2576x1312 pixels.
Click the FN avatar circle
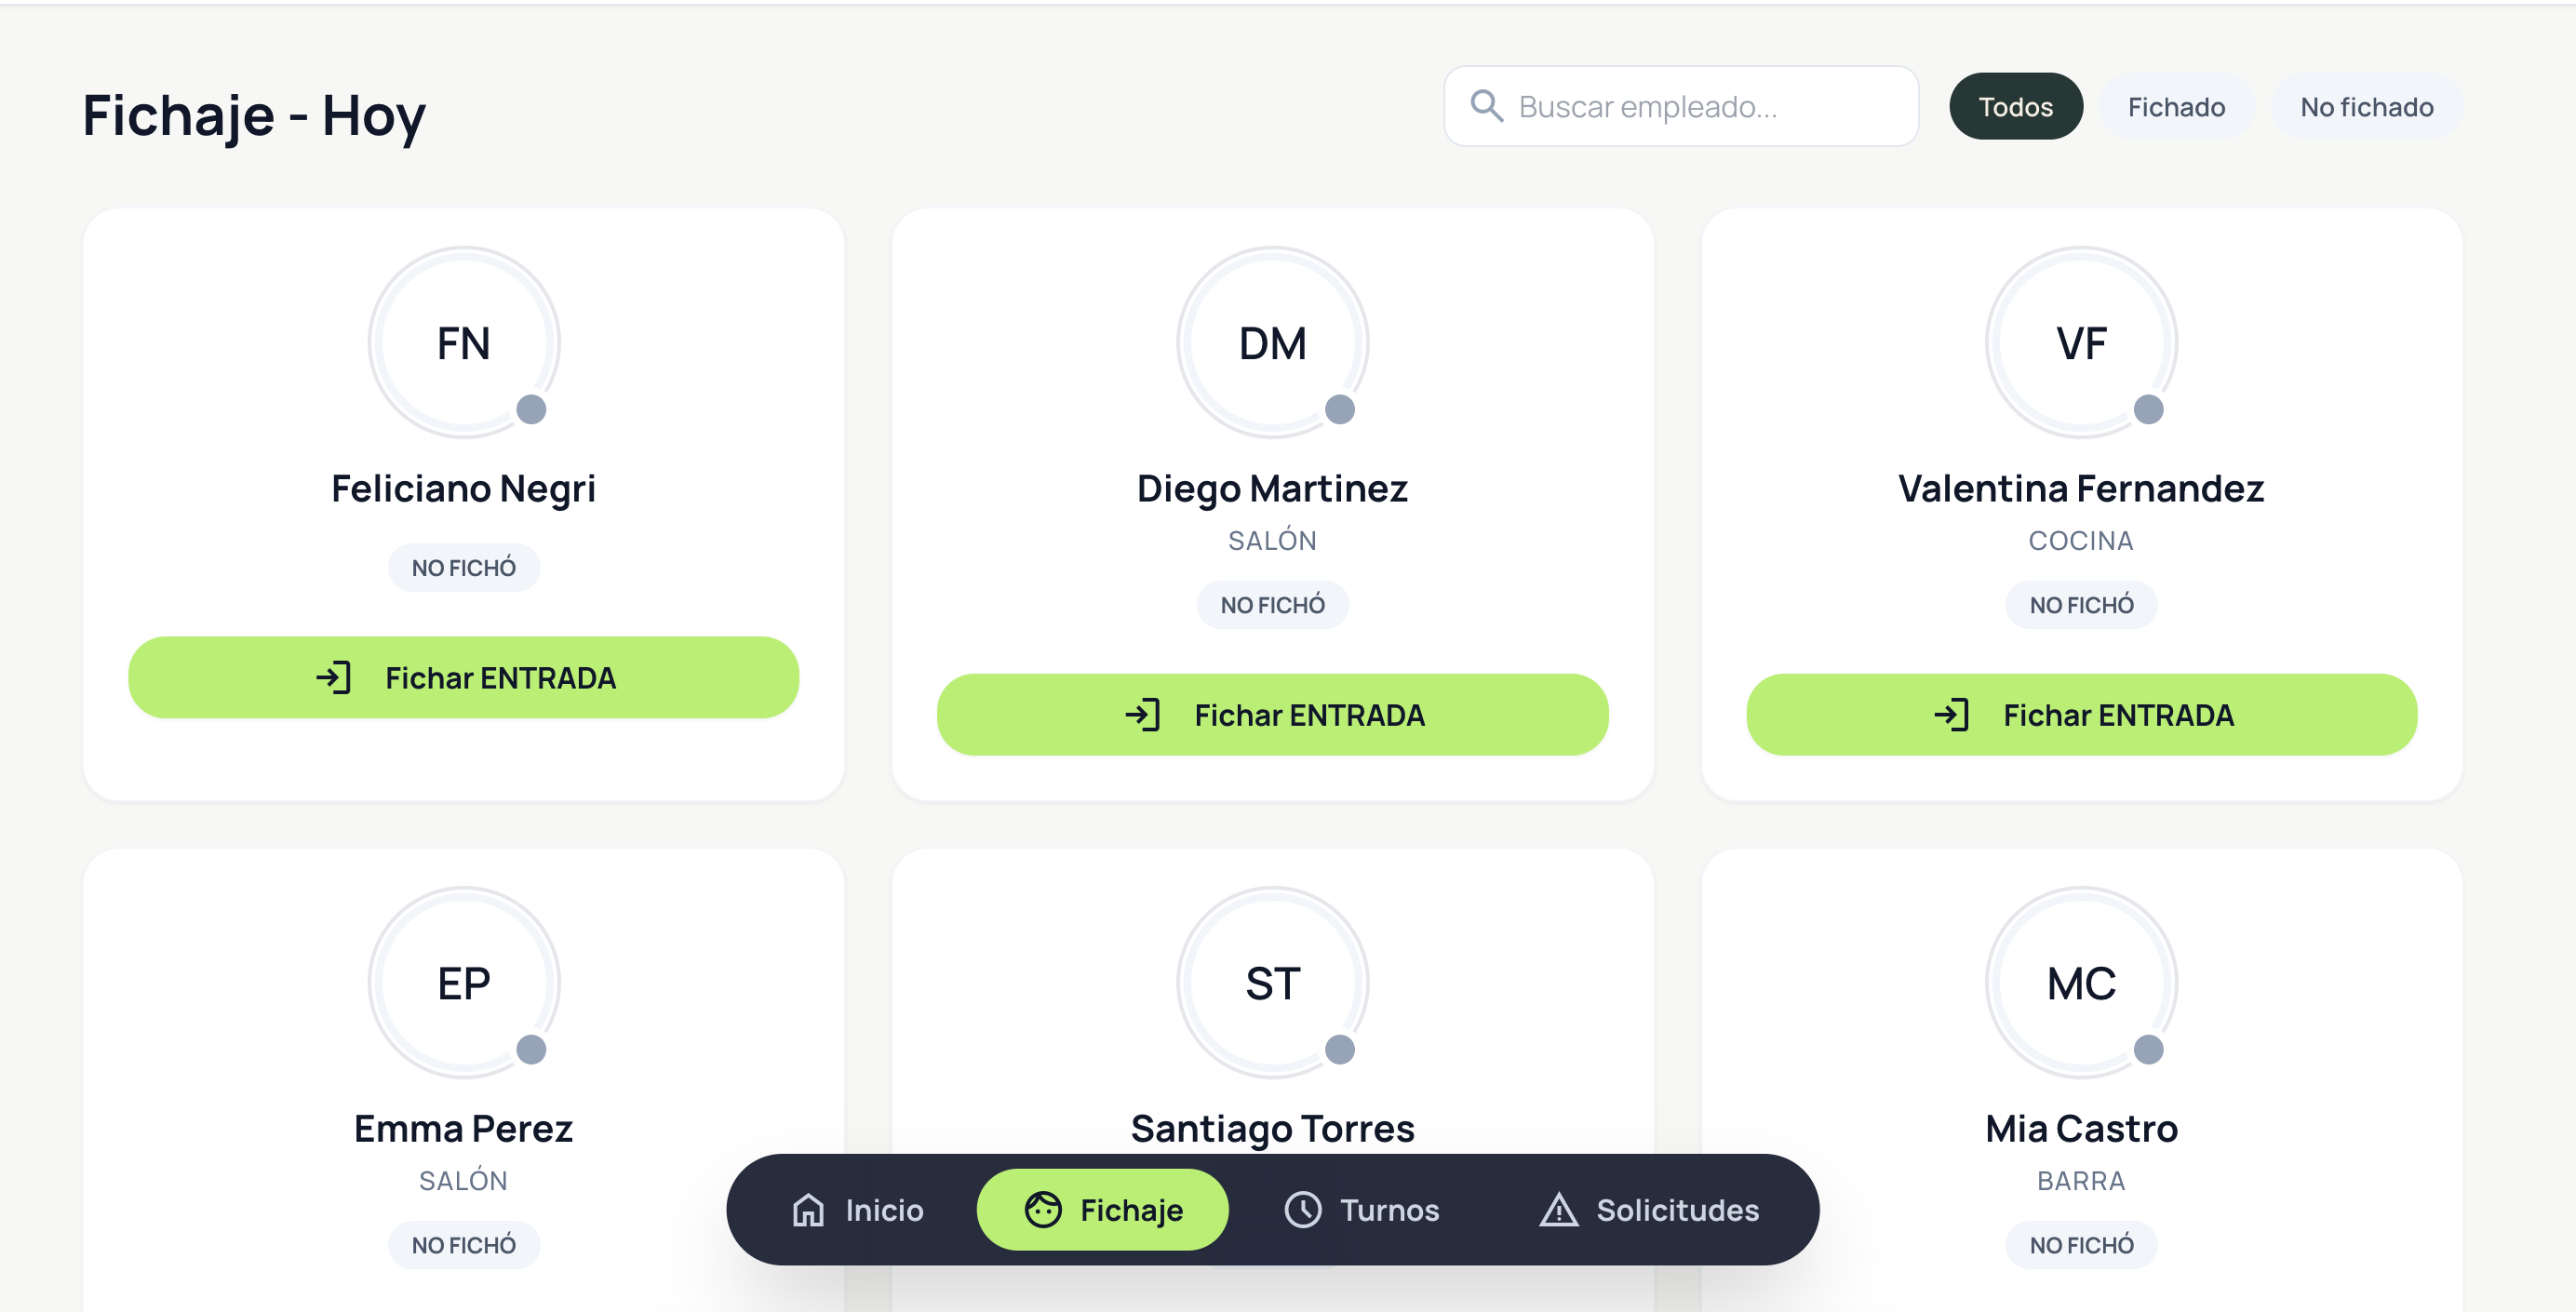(x=464, y=343)
